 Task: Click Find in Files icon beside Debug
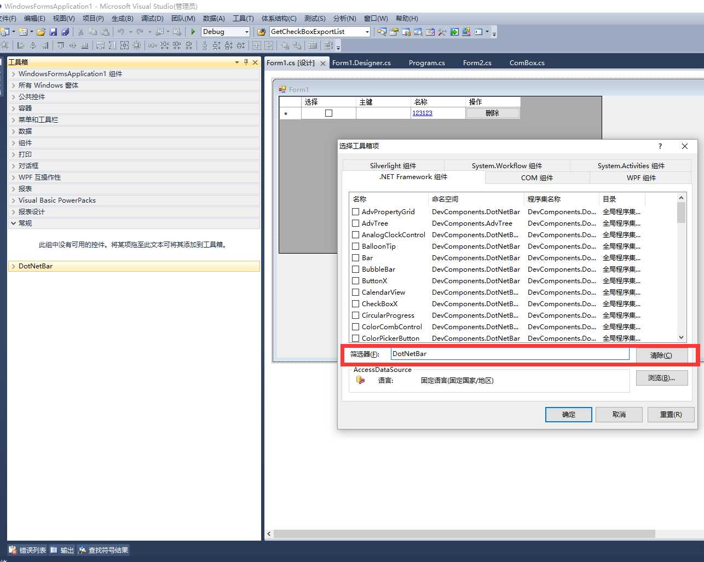tap(262, 32)
